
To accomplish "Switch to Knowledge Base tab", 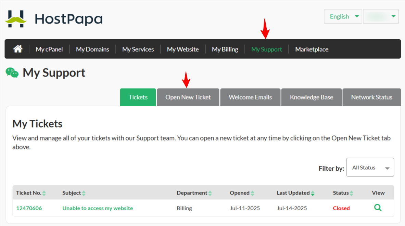I will pos(312,97).
